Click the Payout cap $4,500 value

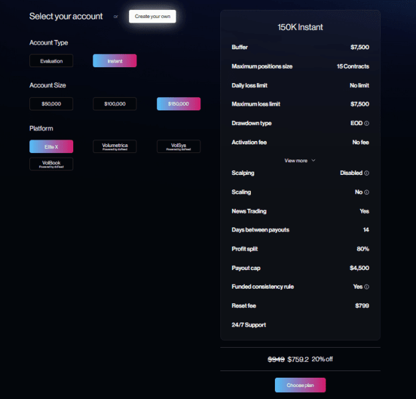(x=359, y=268)
